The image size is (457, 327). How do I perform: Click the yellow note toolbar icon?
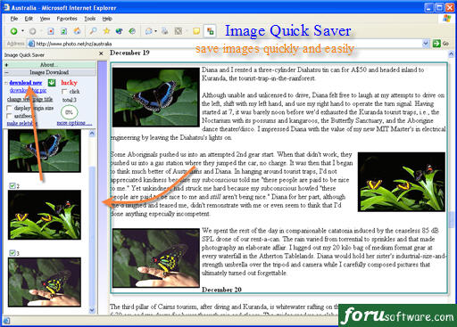[196, 31]
